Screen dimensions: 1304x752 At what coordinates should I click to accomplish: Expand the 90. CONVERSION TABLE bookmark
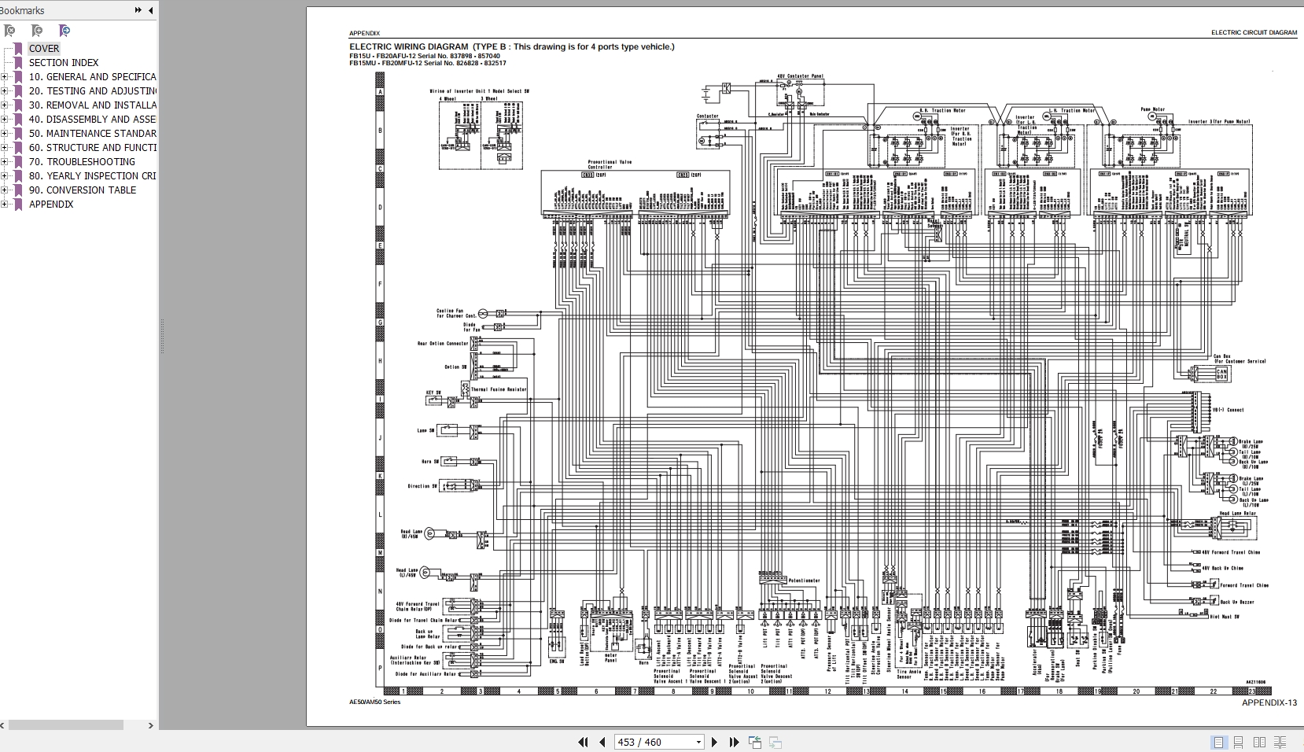pyautogui.click(x=5, y=190)
